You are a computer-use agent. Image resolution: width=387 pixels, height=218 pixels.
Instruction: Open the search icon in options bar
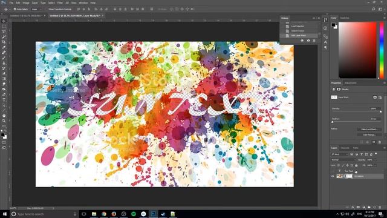[x=374, y=9]
